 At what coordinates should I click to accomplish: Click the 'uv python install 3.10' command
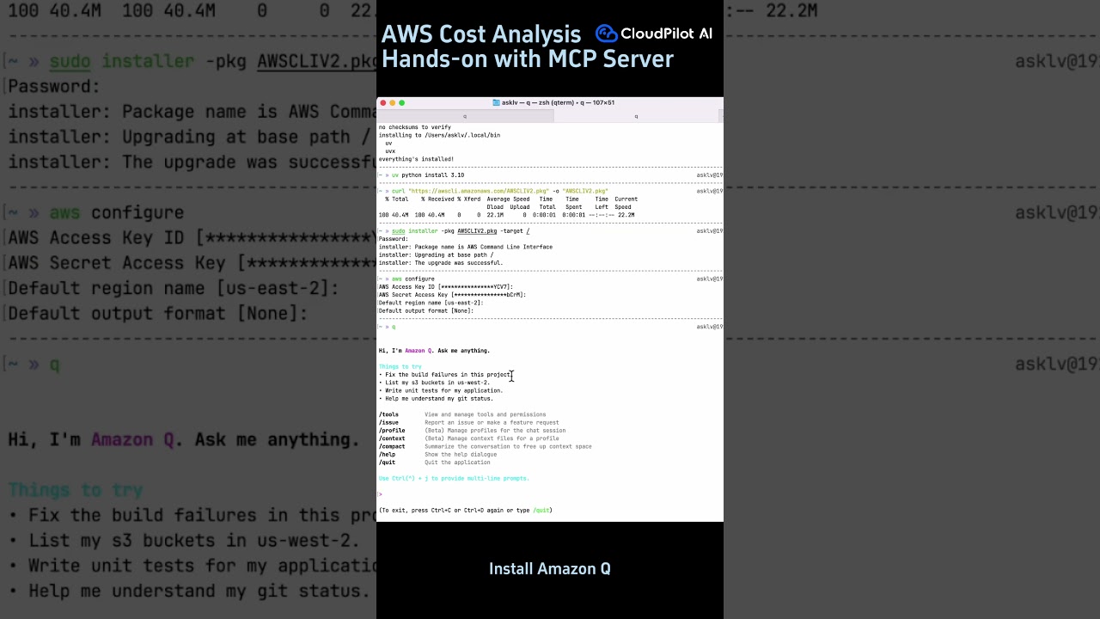[427, 175]
